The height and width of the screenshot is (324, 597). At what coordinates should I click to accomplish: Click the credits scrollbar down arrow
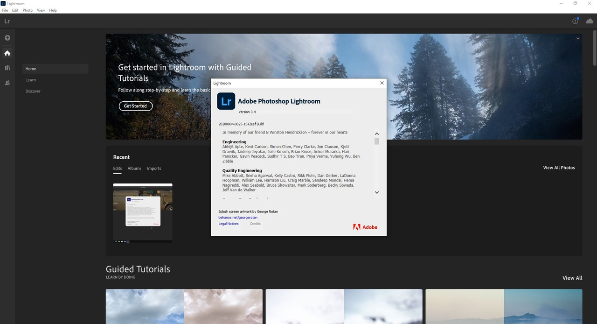377,192
